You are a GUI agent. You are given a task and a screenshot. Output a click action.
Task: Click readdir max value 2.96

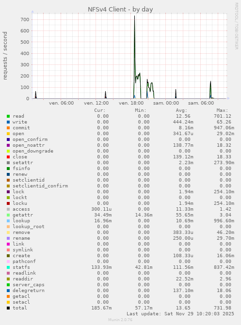(225, 279)
